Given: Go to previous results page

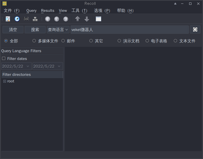Looking at the screenshot, I should 57,19.
